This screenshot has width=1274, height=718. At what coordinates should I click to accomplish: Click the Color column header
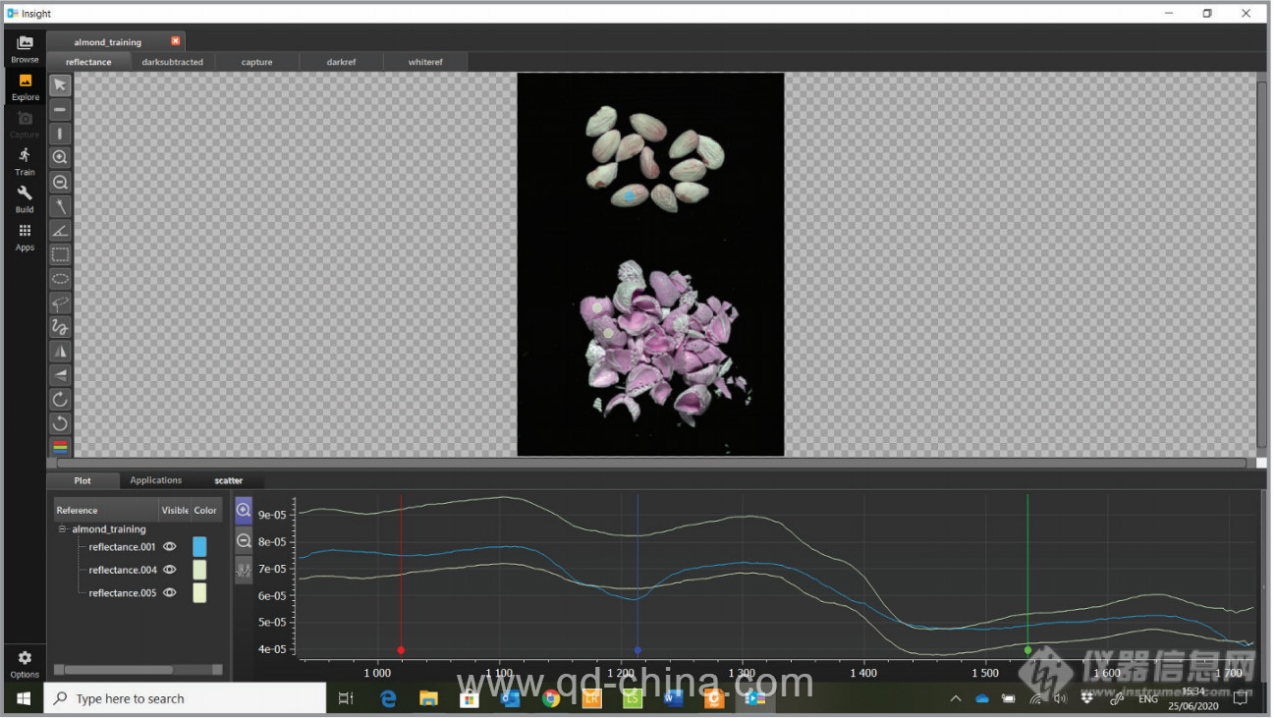206,510
